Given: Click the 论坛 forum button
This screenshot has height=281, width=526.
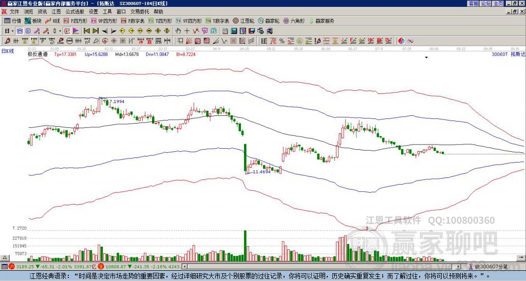Looking at the screenshot, I should [x=486, y=4].
